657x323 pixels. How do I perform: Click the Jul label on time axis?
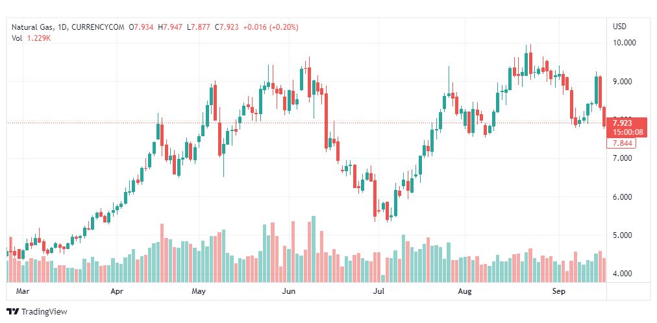pyautogui.click(x=378, y=291)
